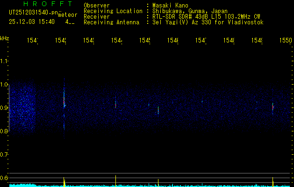294x187 pixels.
Task: Click the dense noise burst in spectrogram
Action: pyautogui.click(x=23, y=107)
